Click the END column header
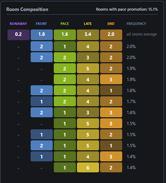Screen dimensions: 166x183 click(111, 24)
